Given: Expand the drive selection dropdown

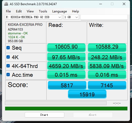Looking at the screenshot, I should [33, 17].
